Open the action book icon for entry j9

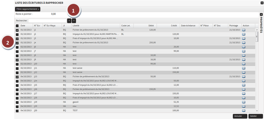coord(243,60)
